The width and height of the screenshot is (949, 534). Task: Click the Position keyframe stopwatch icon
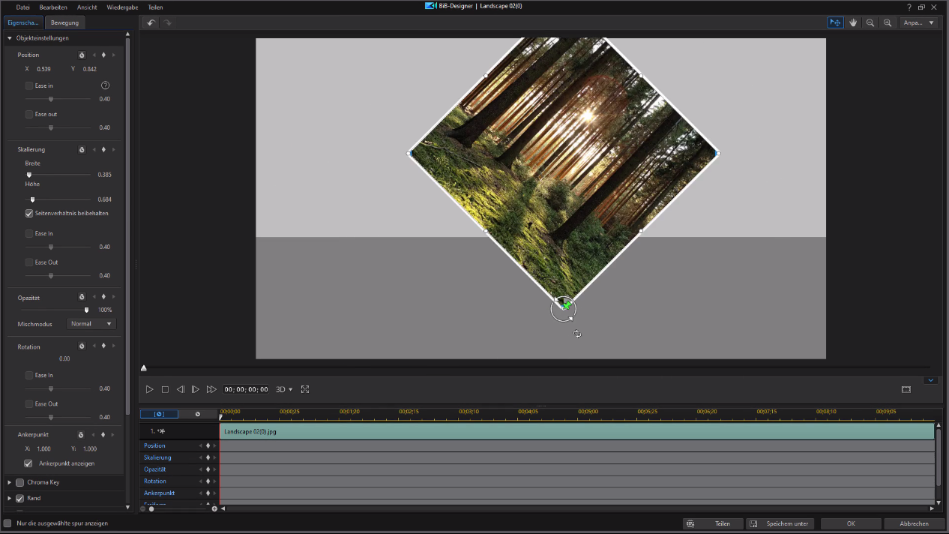pyautogui.click(x=82, y=55)
